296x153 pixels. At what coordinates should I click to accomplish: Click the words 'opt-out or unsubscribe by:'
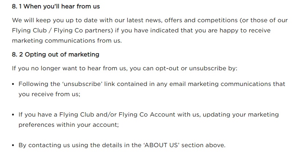[x=196, y=68]
